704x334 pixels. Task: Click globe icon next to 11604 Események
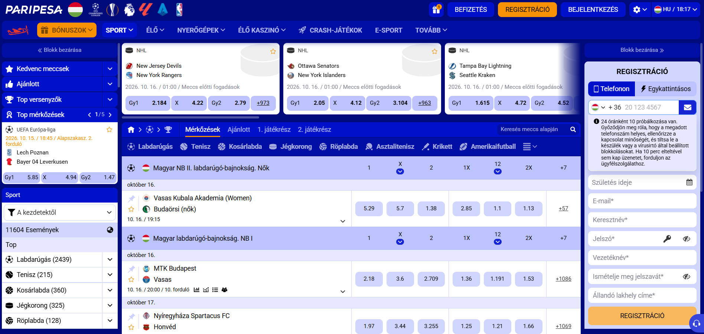point(110,230)
